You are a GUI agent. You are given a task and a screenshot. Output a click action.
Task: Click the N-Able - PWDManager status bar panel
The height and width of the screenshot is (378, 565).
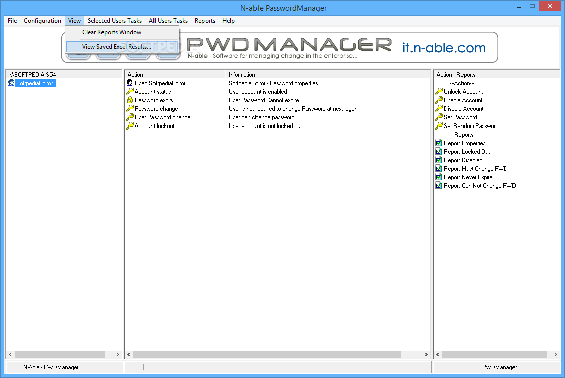(64, 367)
